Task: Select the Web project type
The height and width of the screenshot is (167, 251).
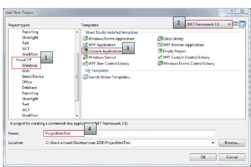Action: tap(26, 71)
